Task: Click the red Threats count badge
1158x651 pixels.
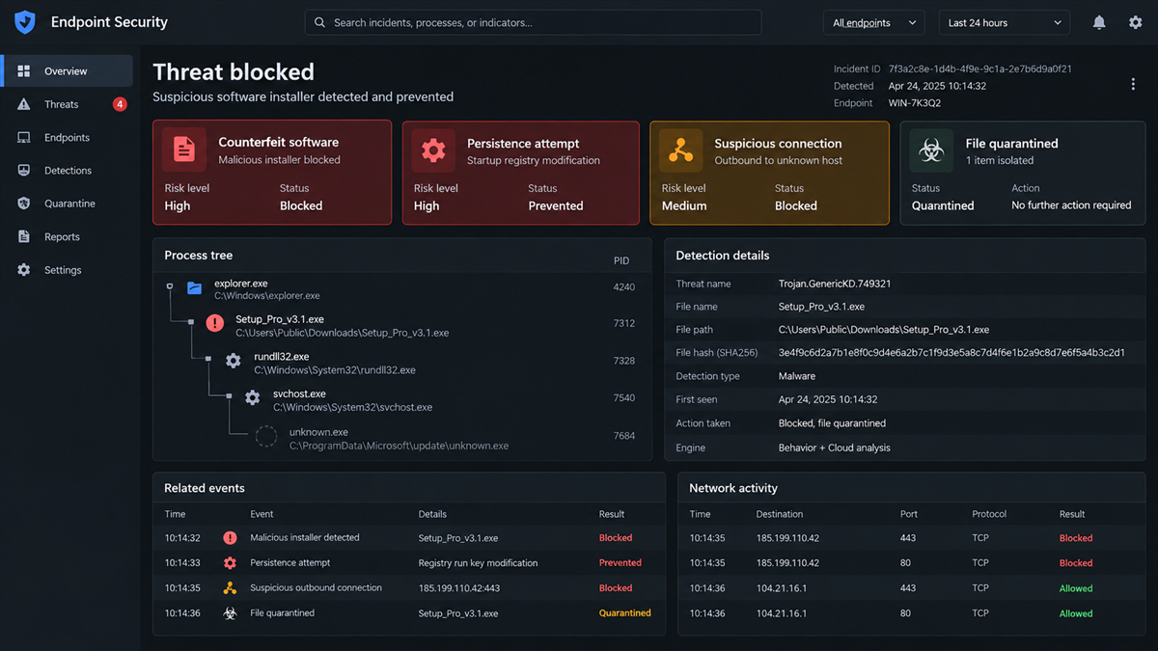Action: tap(120, 104)
